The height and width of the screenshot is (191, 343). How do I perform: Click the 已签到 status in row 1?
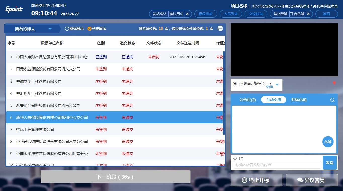tap(101, 57)
